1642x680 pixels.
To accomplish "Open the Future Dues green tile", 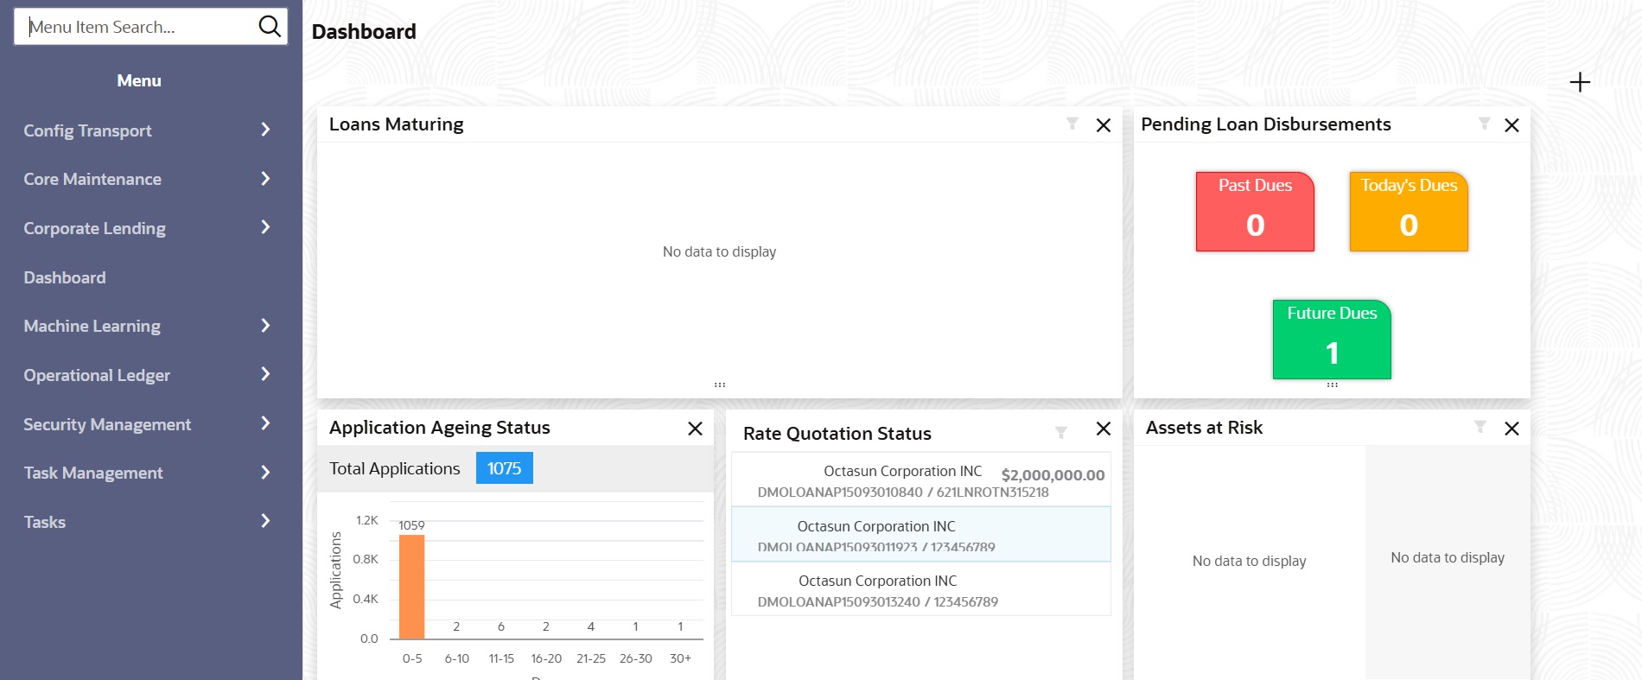I will [1332, 340].
